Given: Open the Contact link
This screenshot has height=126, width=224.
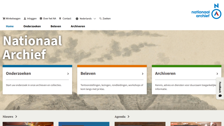Looking at the screenshot, I should [x=67, y=18].
